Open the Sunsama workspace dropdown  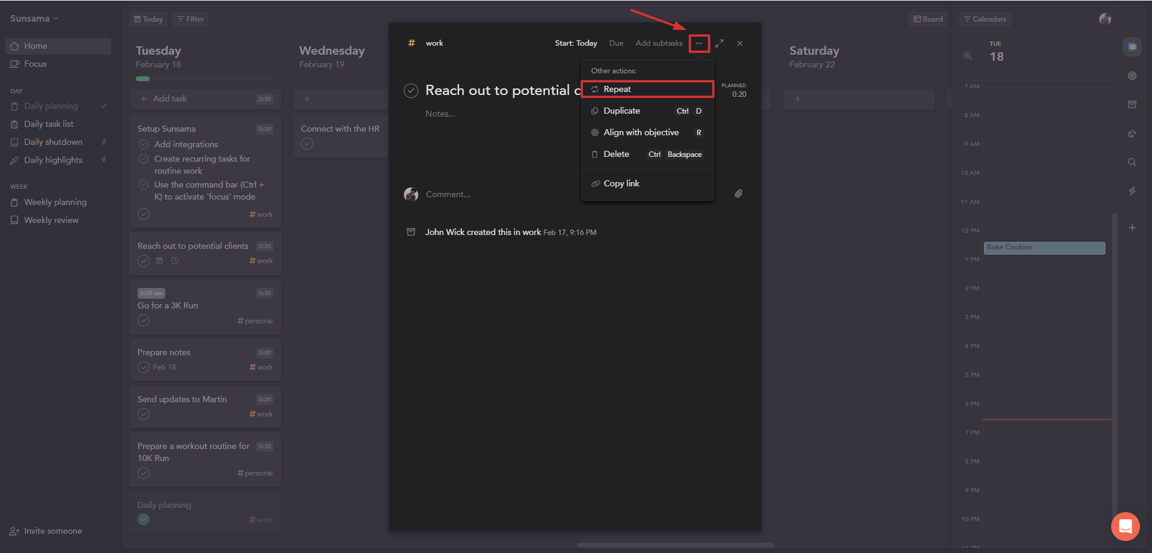click(x=34, y=19)
